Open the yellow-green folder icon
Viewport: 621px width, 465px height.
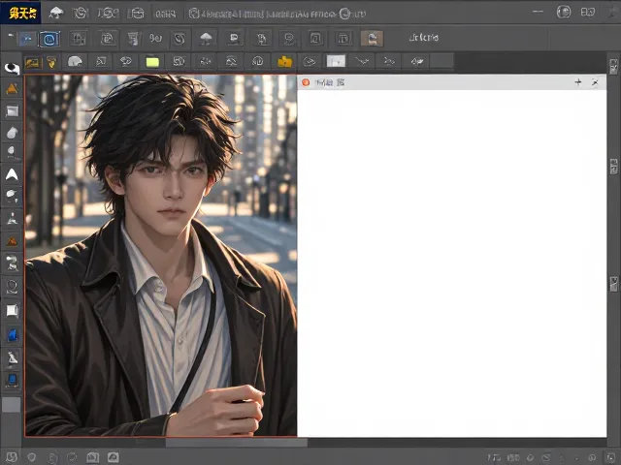(152, 62)
